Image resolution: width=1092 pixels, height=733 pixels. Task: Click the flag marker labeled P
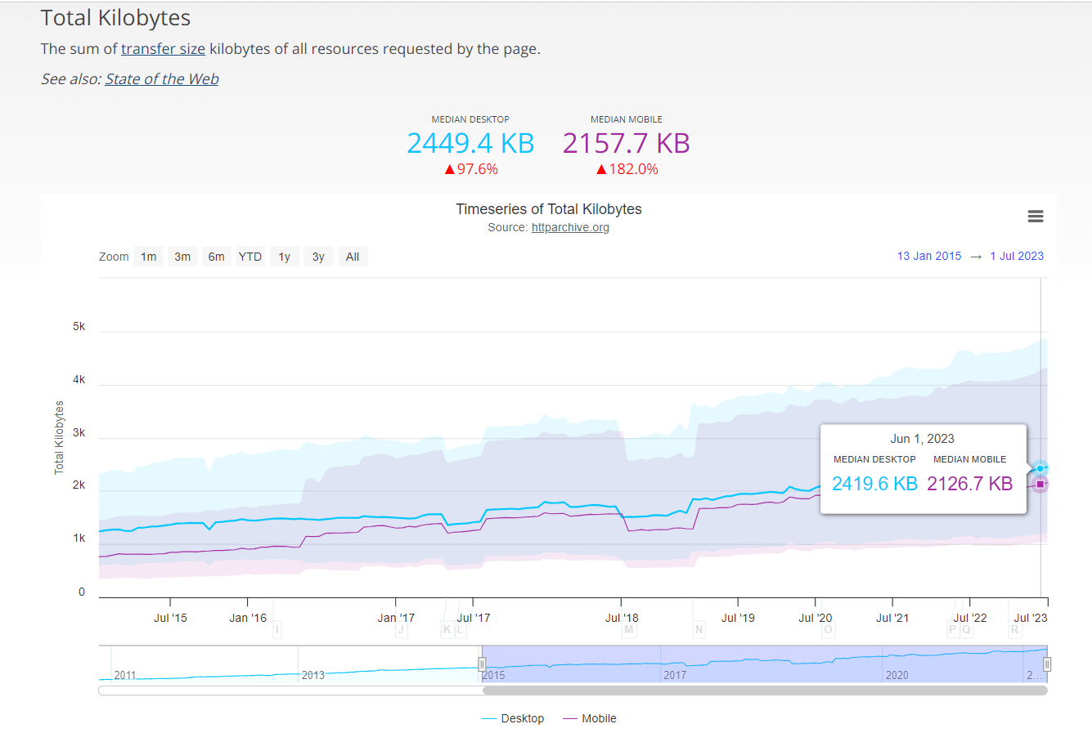952,629
